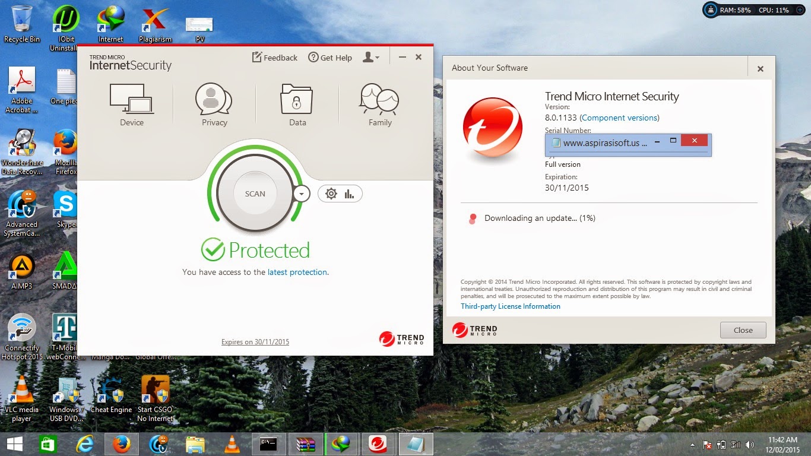Launch Advanced SystemCare desktop shortcut
This screenshot has width=811, height=456.
pyautogui.click(x=22, y=214)
